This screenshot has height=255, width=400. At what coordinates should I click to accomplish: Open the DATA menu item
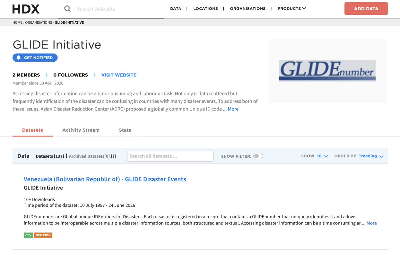tap(176, 9)
